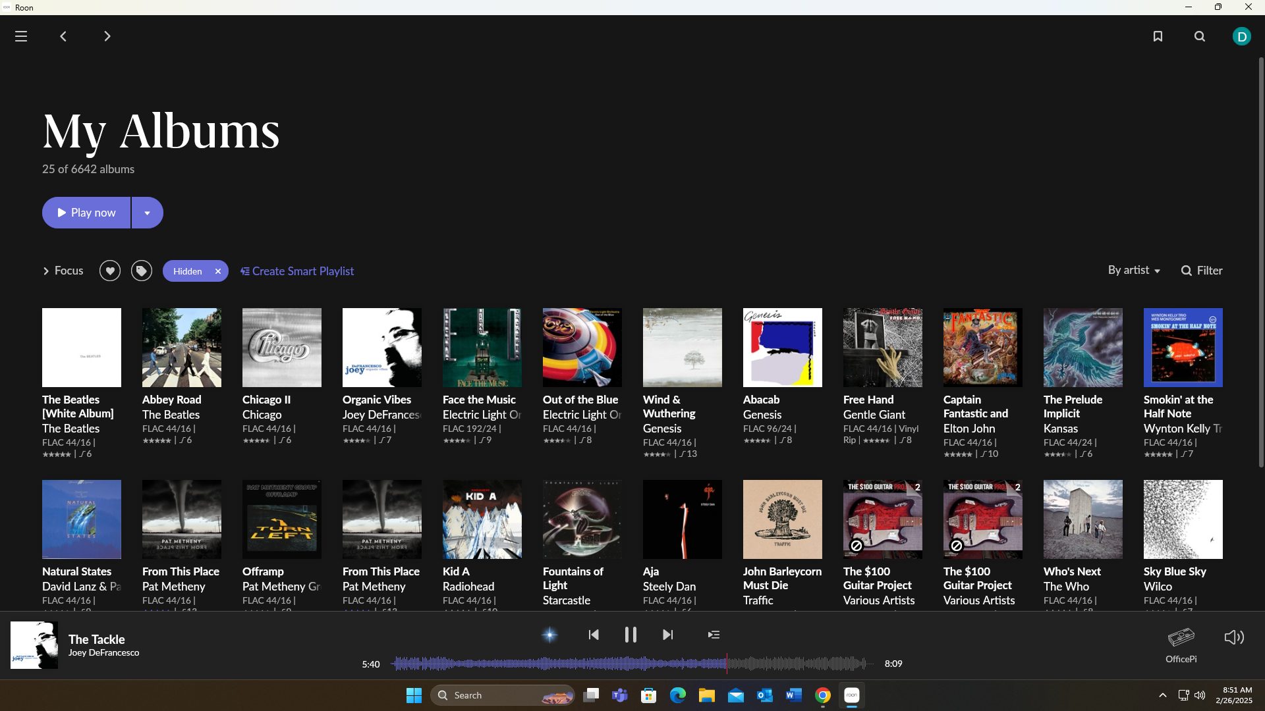Image resolution: width=1265 pixels, height=711 pixels.
Task: Click Genesis artist under Abacab
Action: pyautogui.click(x=762, y=415)
